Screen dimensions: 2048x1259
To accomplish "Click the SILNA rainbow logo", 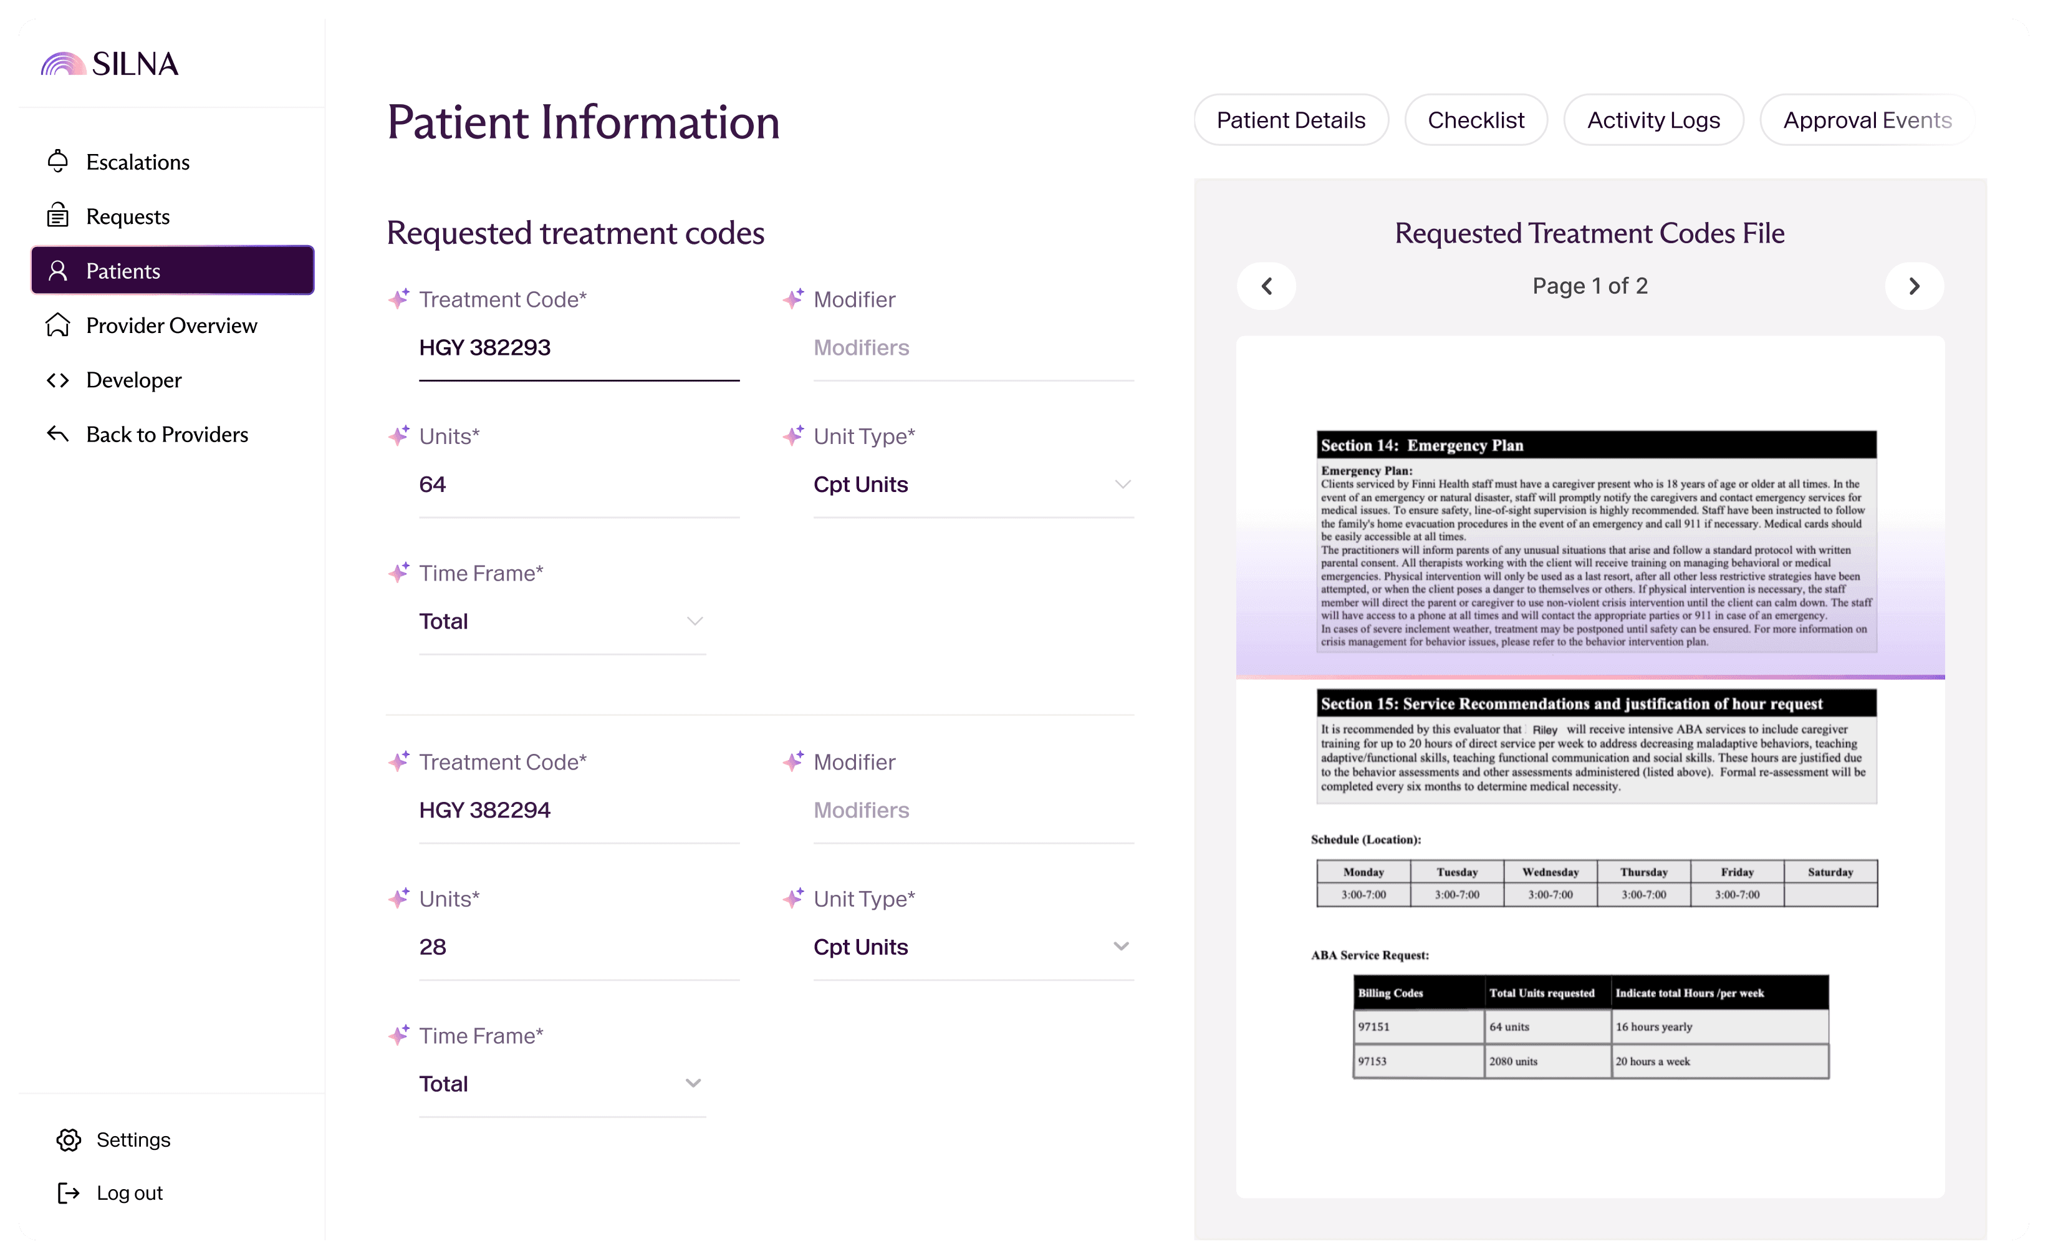I will 63,64.
